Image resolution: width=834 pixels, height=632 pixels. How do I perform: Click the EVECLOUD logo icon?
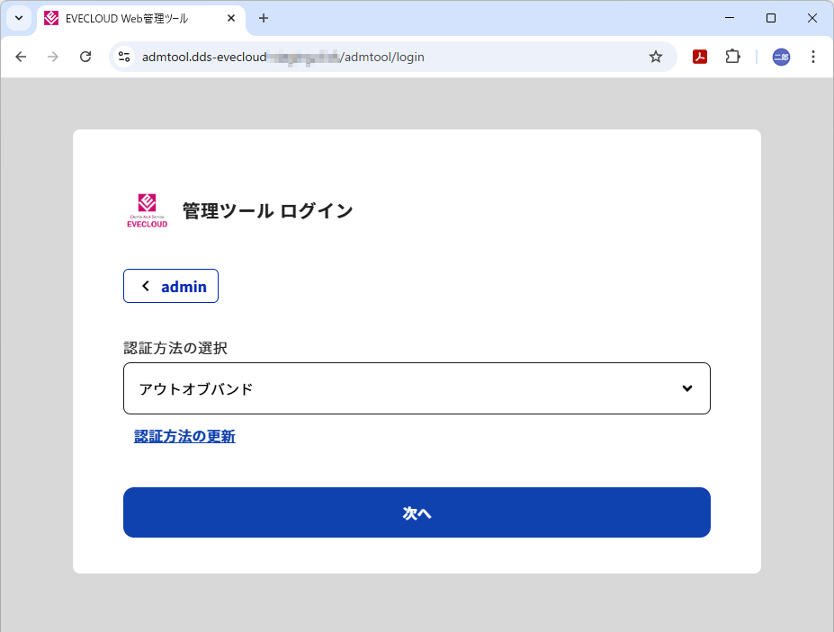(x=146, y=211)
